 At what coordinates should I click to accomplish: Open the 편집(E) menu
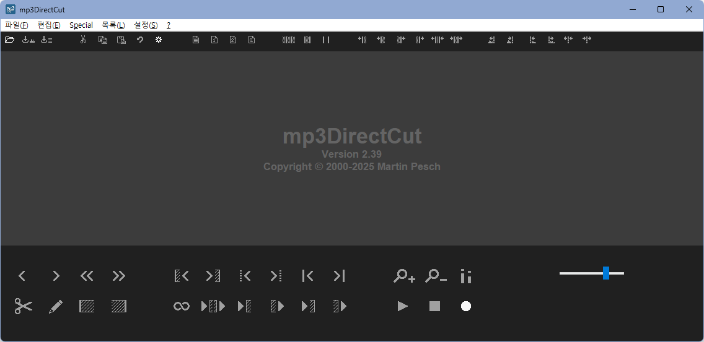[49, 25]
